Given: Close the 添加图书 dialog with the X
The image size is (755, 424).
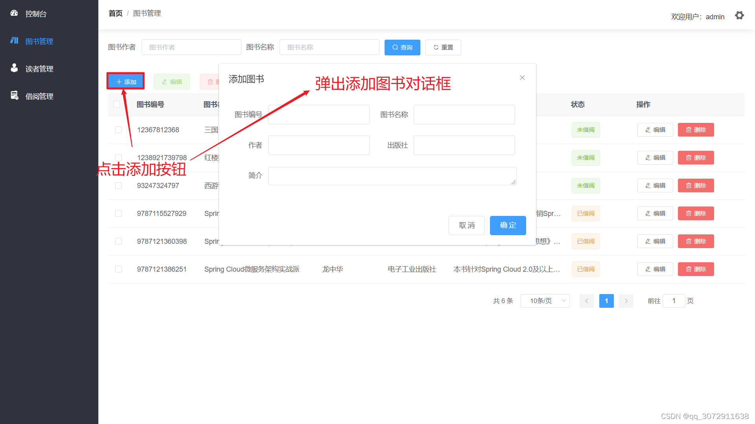Looking at the screenshot, I should point(522,78).
